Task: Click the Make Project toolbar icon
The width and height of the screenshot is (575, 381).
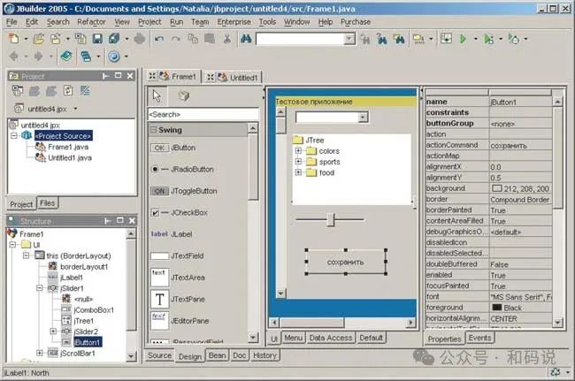Action: click(x=418, y=39)
